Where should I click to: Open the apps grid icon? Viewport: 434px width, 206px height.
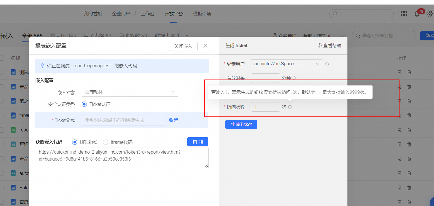pyautogui.click(x=404, y=14)
